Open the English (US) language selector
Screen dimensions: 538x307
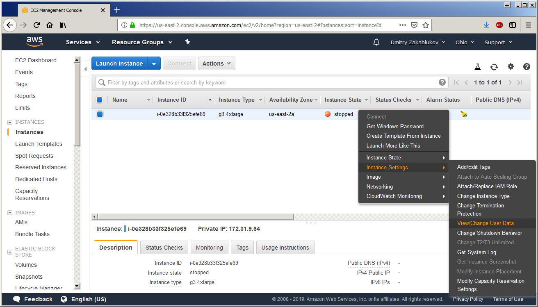pyautogui.click(x=83, y=299)
